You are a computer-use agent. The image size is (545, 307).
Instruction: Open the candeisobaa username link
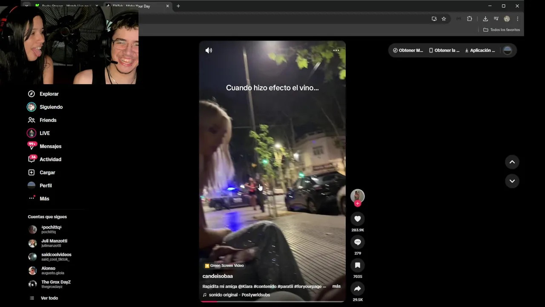(218, 276)
